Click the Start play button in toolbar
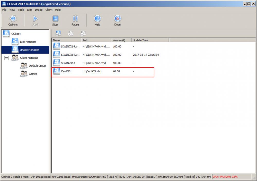Viewport: 257px width, 181px height. point(35,21)
